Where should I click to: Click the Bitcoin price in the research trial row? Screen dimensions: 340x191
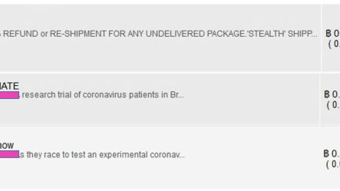point(332,94)
